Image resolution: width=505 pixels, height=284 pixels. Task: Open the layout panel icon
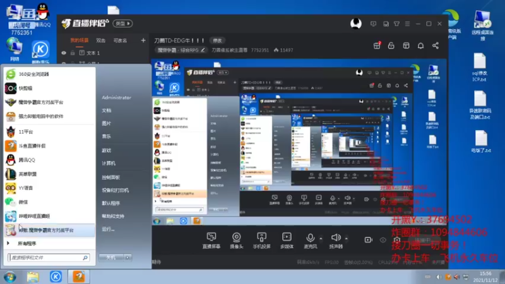point(406,45)
